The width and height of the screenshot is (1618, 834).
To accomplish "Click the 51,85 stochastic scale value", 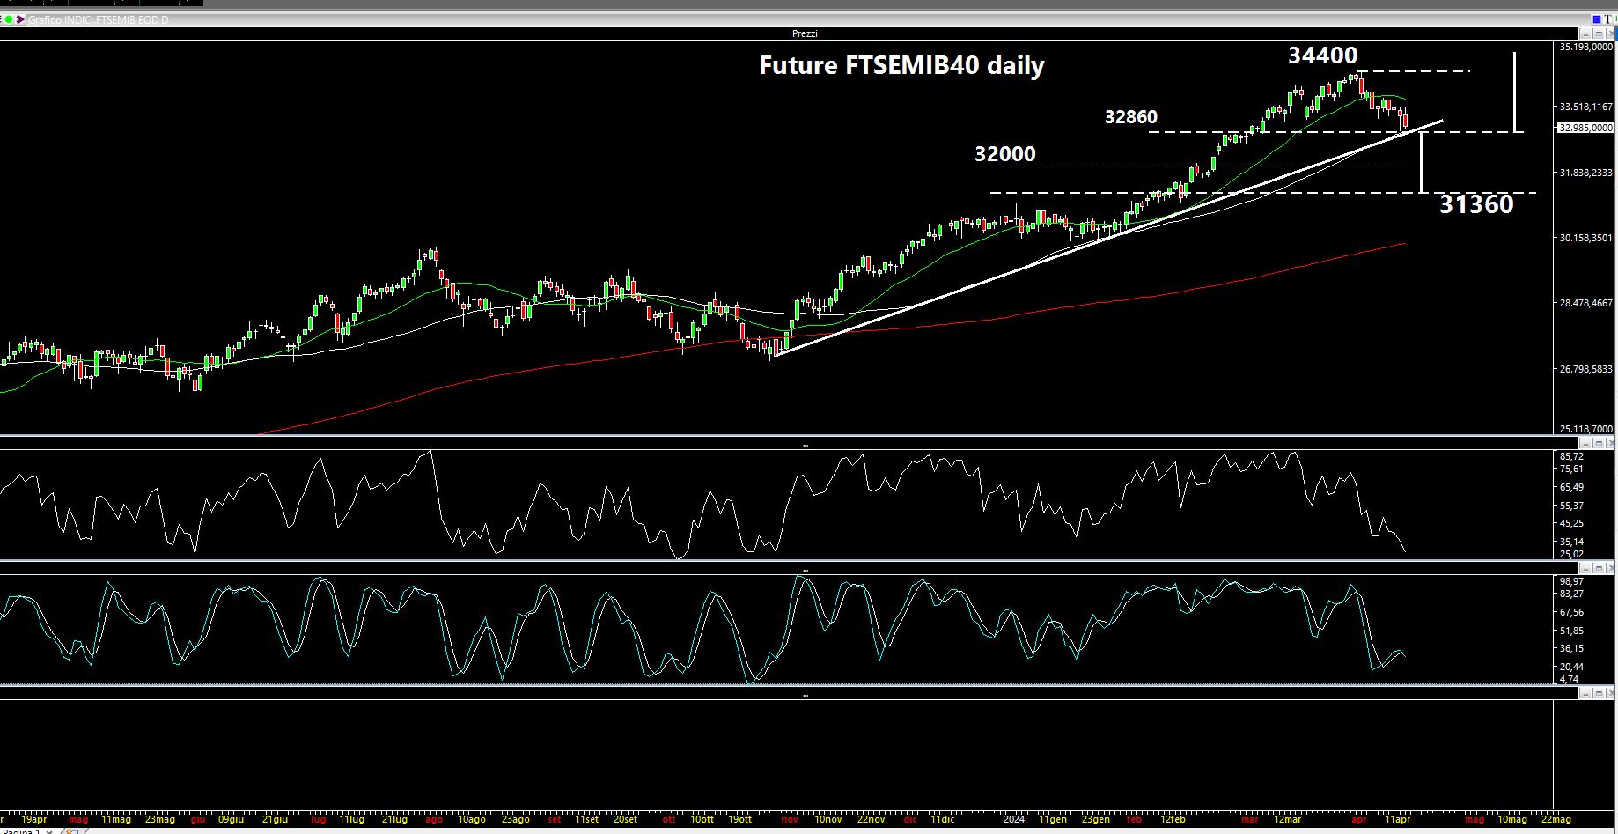I will (1571, 631).
